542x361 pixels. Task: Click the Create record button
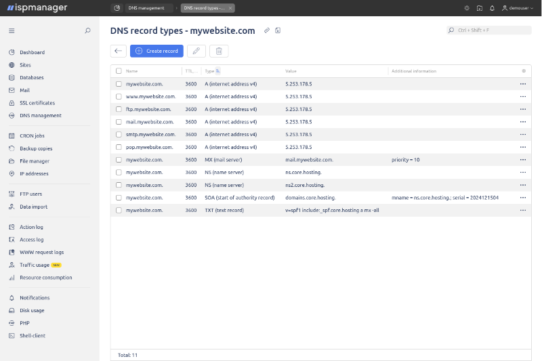click(x=157, y=51)
